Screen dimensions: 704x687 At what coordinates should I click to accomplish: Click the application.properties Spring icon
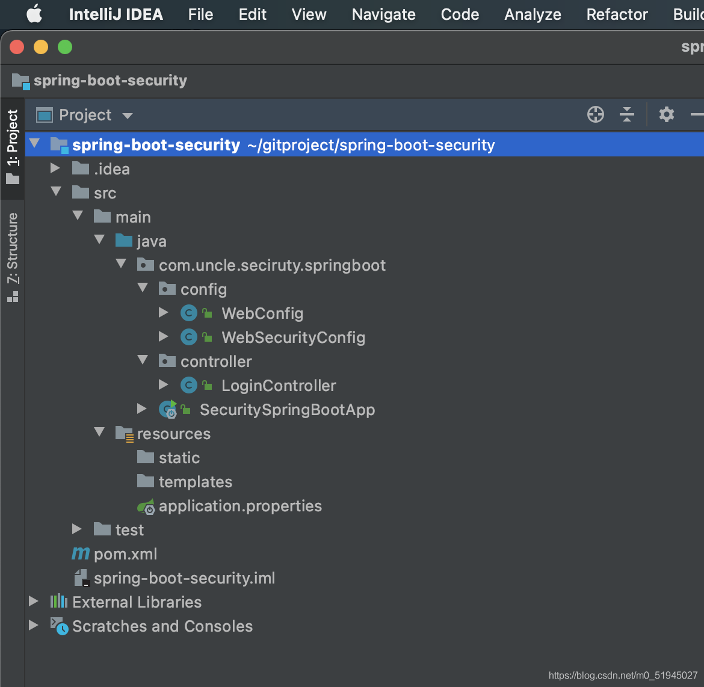tap(146, 507)
